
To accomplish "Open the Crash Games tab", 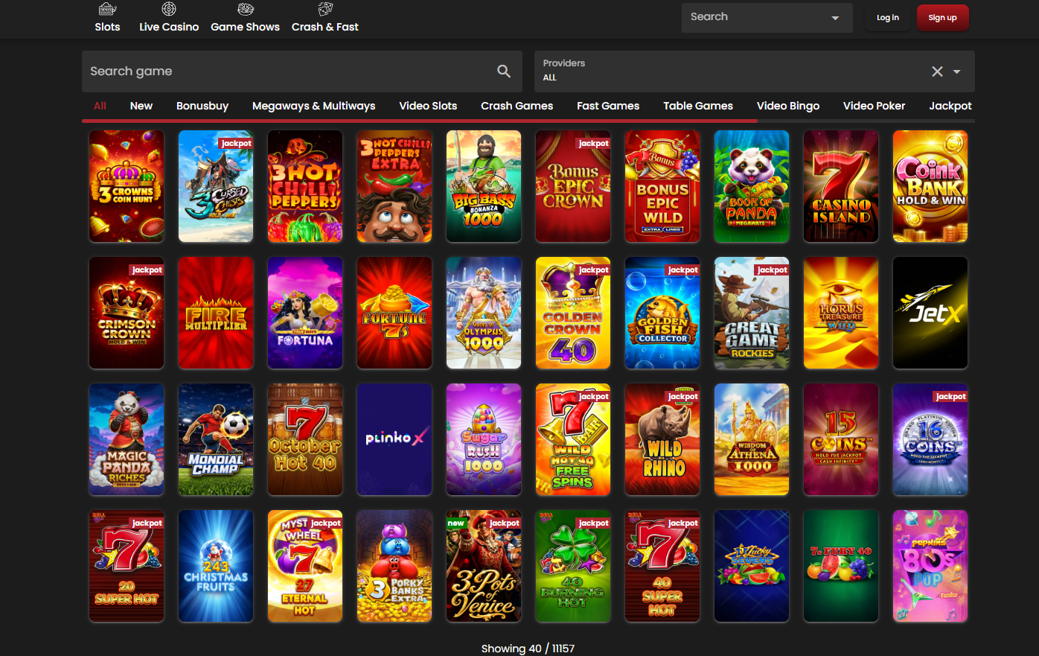I will (x=517, y=106).
